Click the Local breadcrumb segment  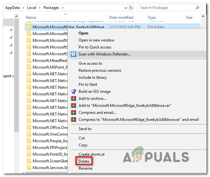[x=32, y=8]
